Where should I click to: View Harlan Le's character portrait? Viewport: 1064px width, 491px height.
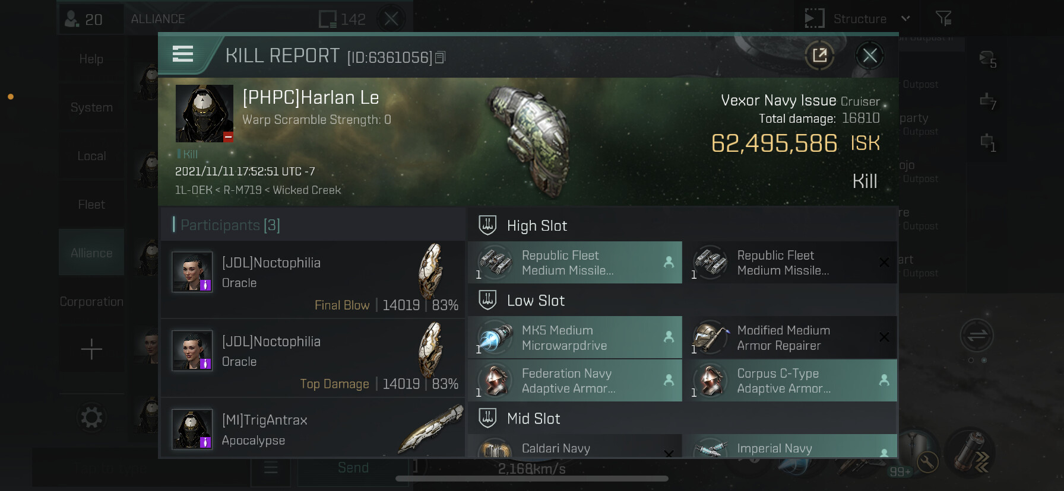click(x=204, y=113)
